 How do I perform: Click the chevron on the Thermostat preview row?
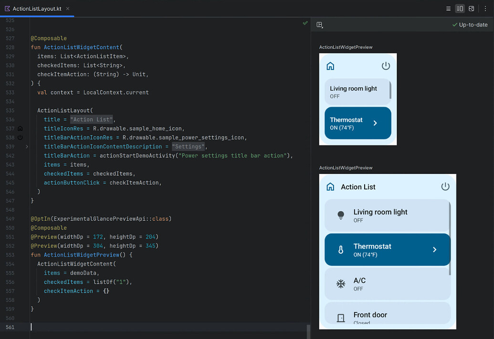(x=434, y=249)
